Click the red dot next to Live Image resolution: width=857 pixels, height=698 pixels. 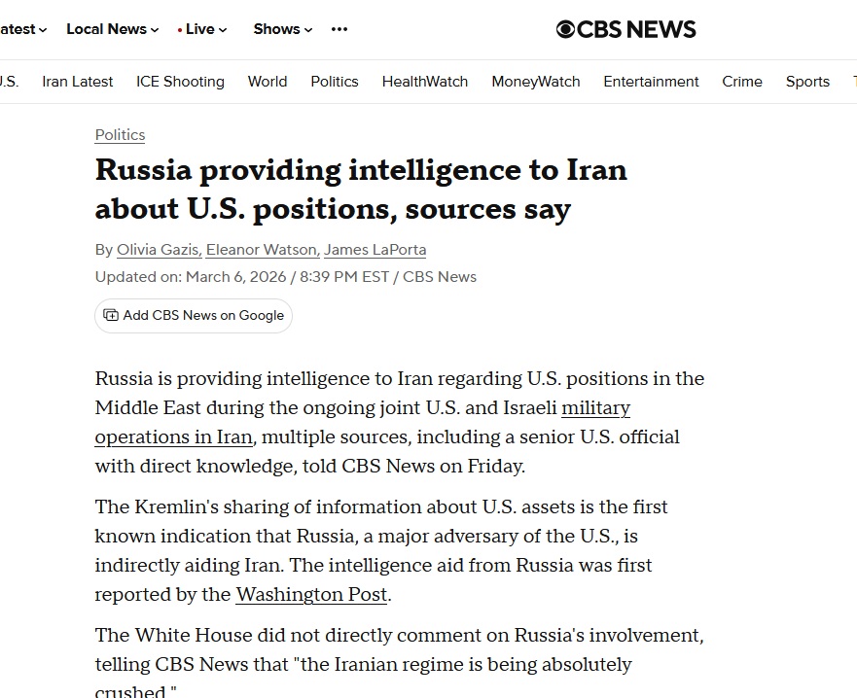point(180,29)
